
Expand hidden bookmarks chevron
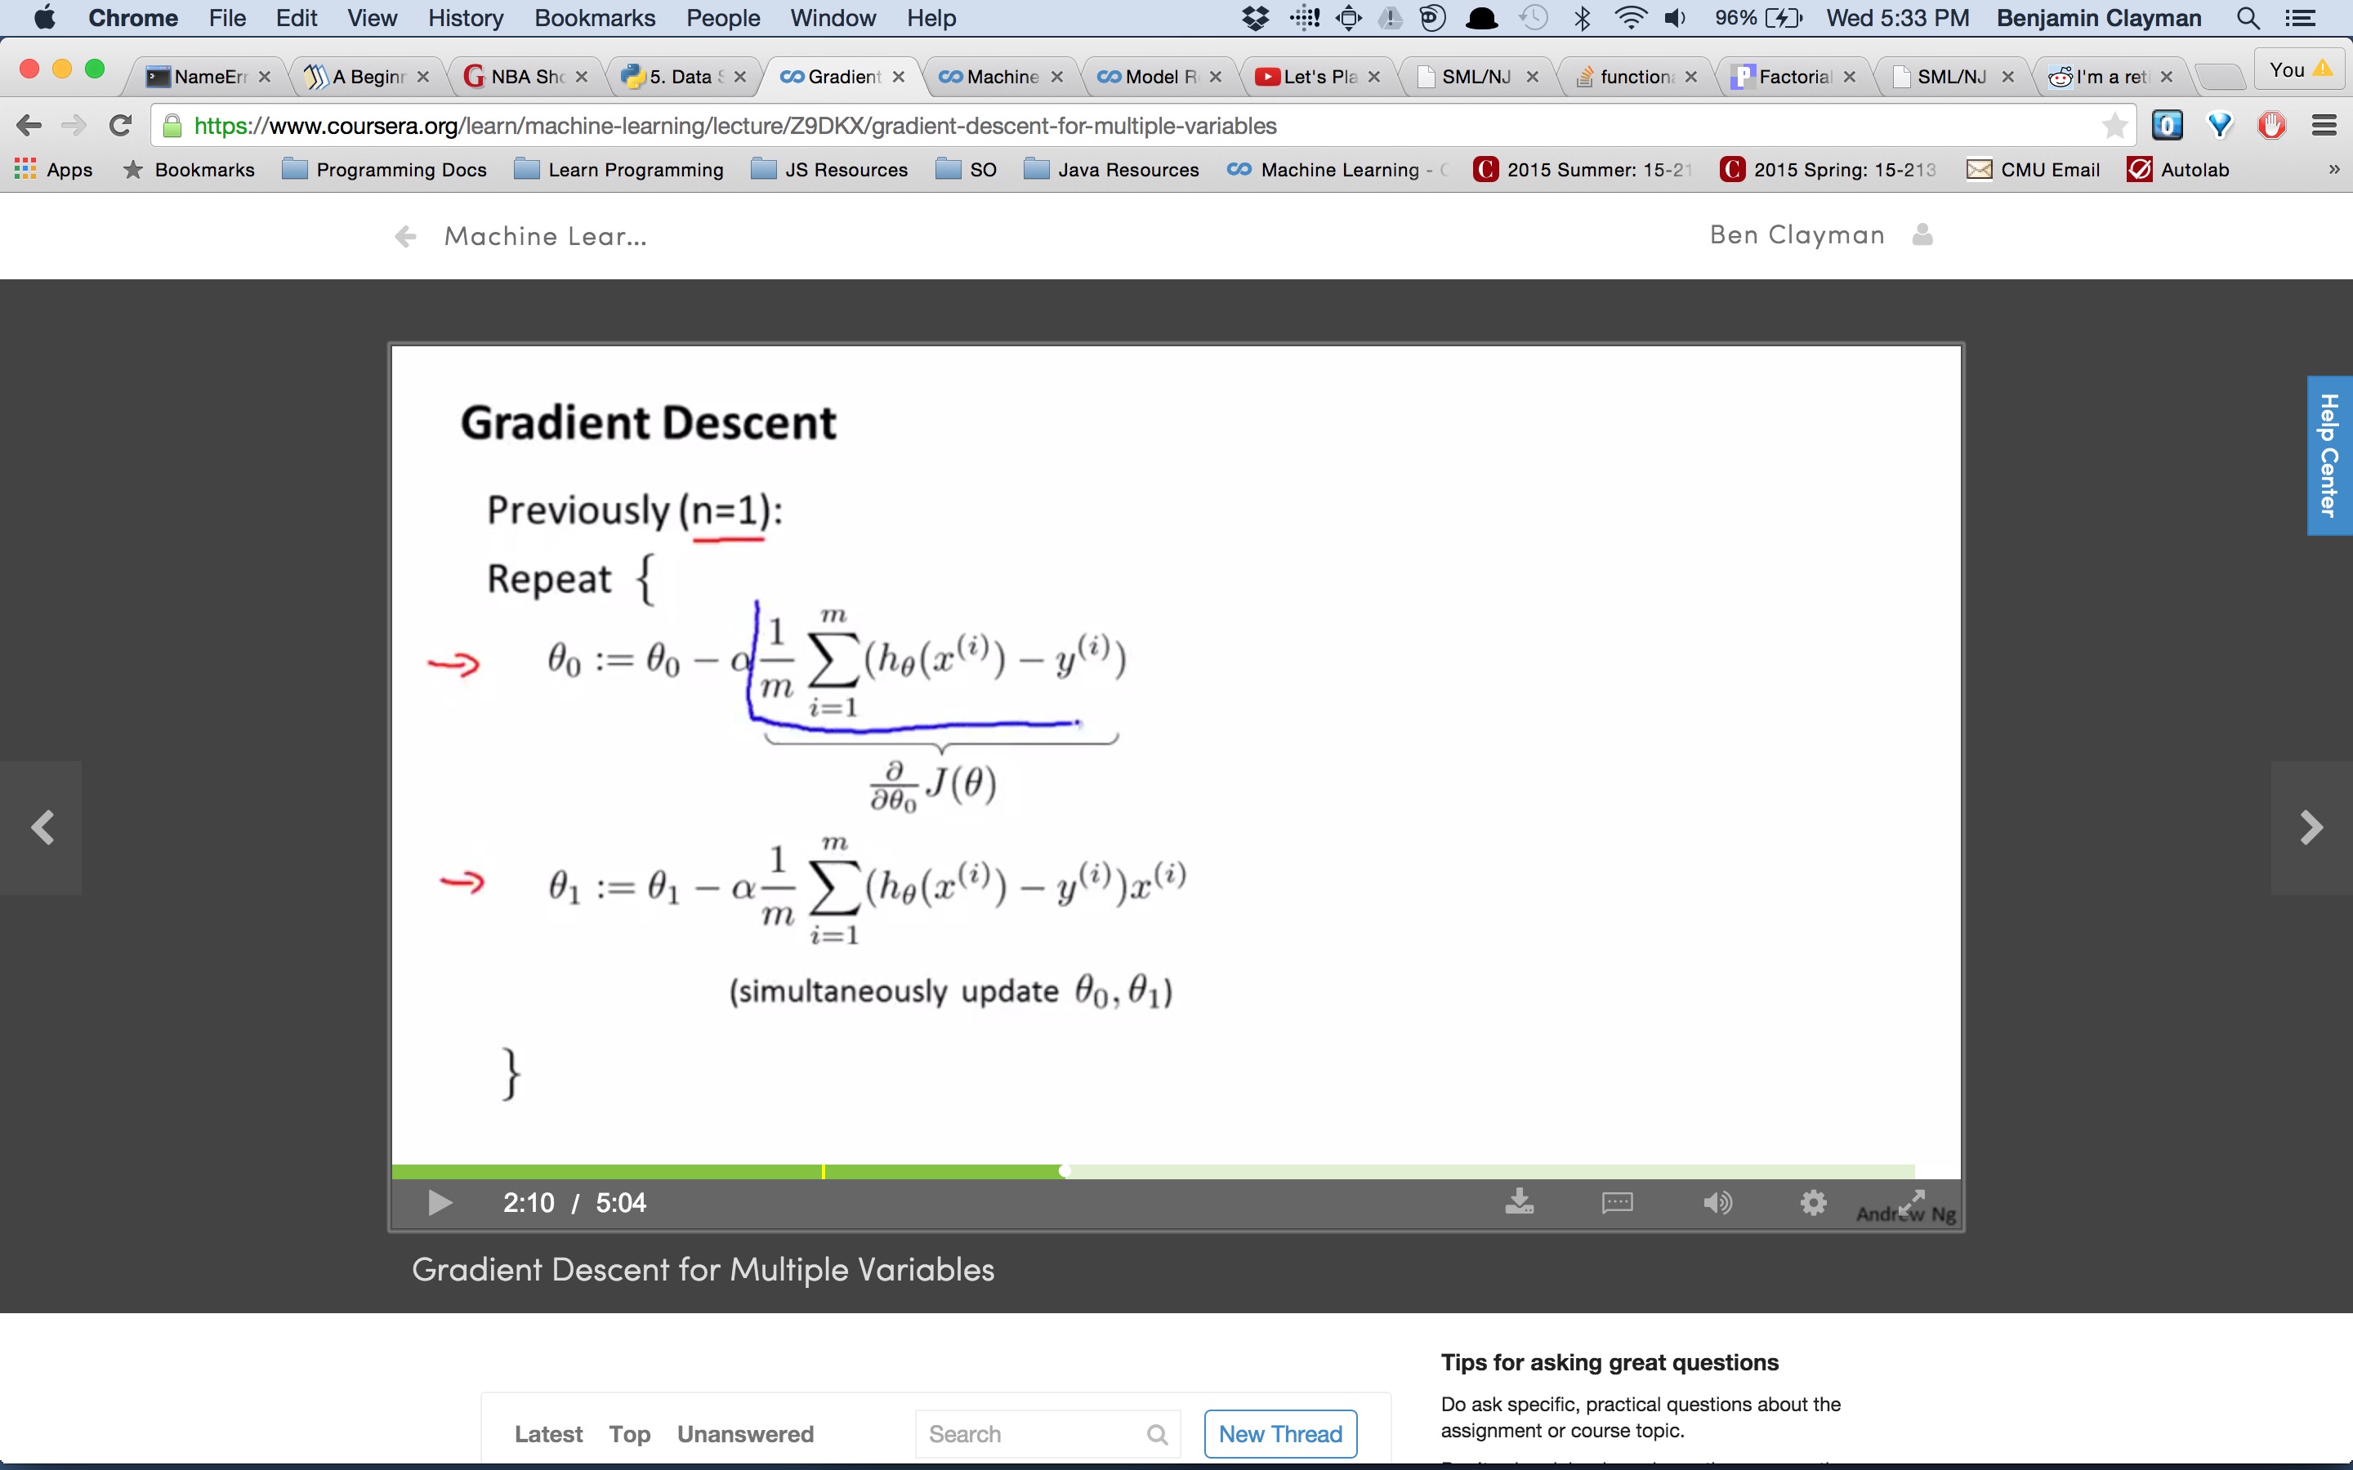(x=2333, y=169)
